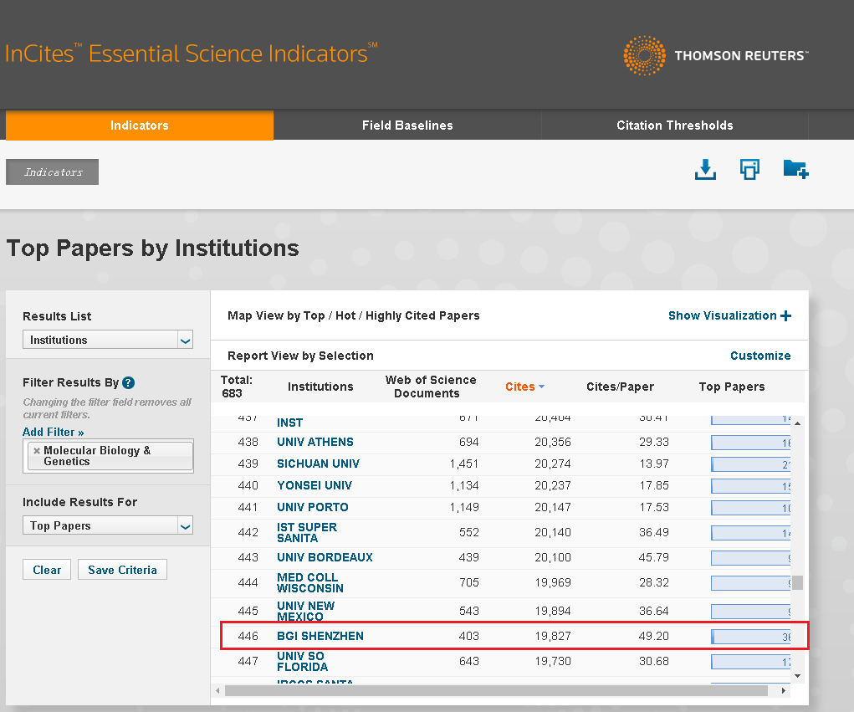Click the Web of Science Documents column header

click(430, 387)
